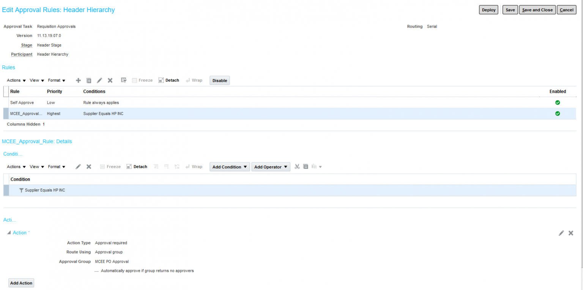This screenshot has height=290, width=583.
Task: Open the Add Condition dropdown
Action: [x=229, y=167]
